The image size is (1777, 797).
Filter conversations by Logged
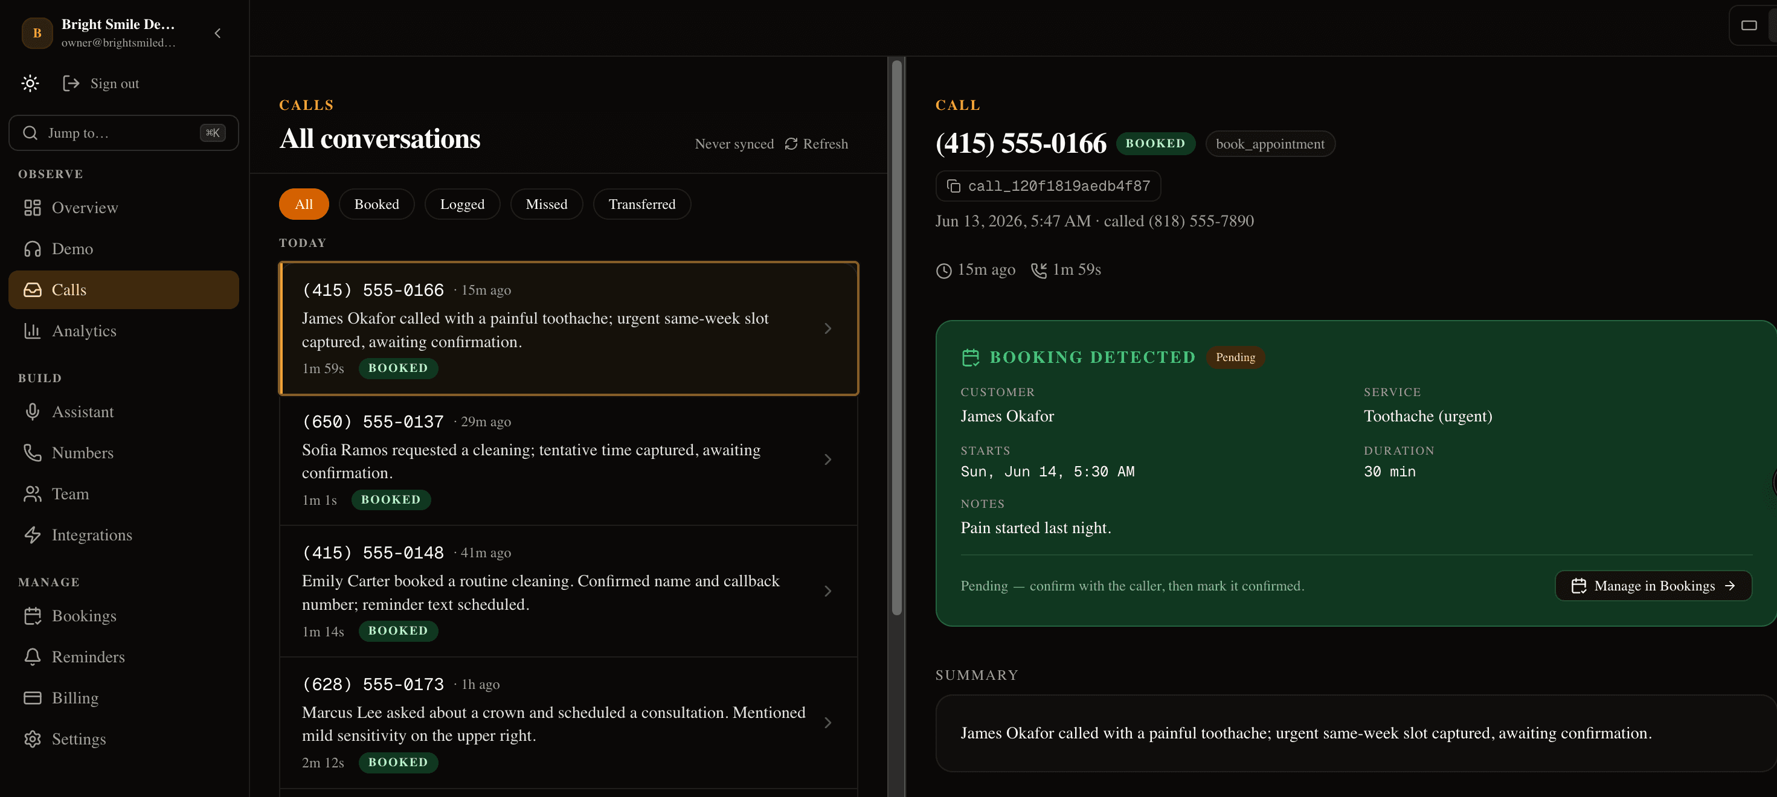point(462,204)
